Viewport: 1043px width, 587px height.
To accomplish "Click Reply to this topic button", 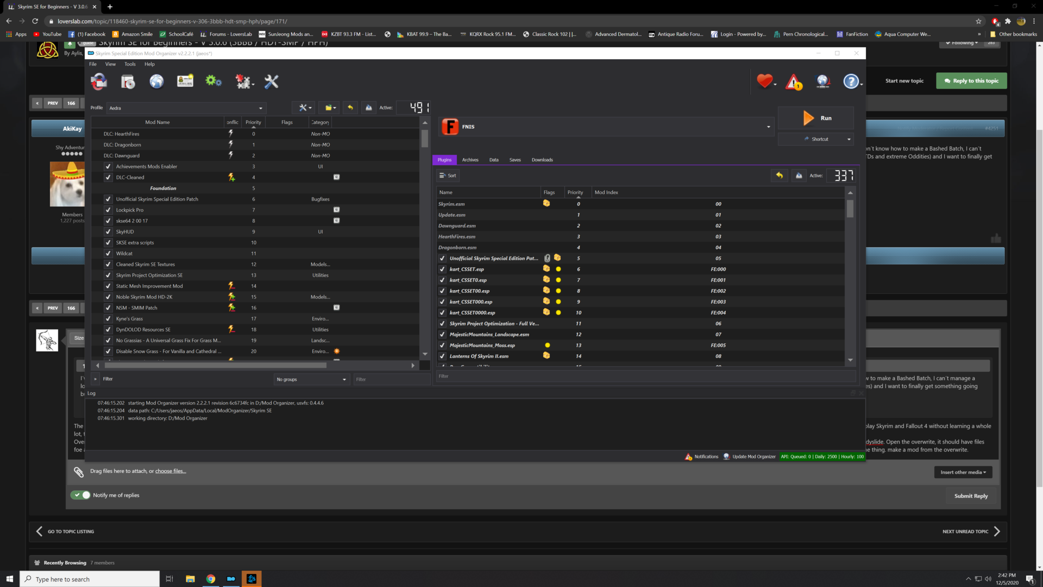I will (x=971, y=81).
